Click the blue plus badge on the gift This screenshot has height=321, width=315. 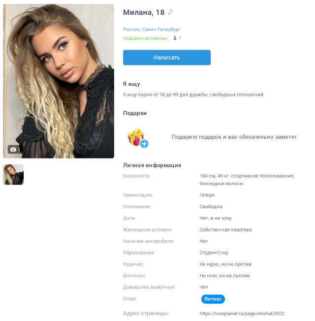(x=144, y=144)
